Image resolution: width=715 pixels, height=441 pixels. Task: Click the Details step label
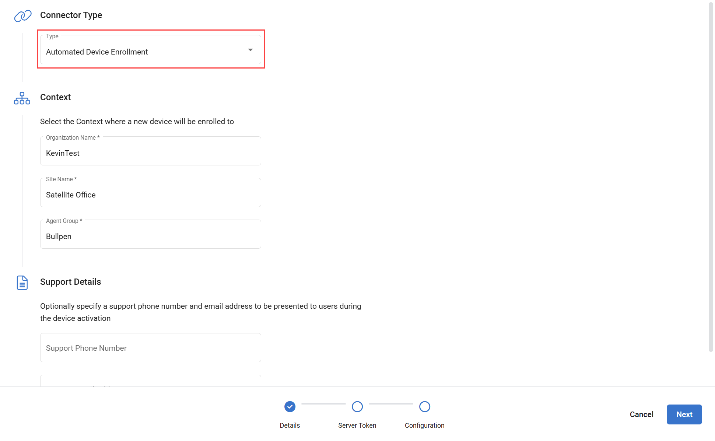pos(290,426)
